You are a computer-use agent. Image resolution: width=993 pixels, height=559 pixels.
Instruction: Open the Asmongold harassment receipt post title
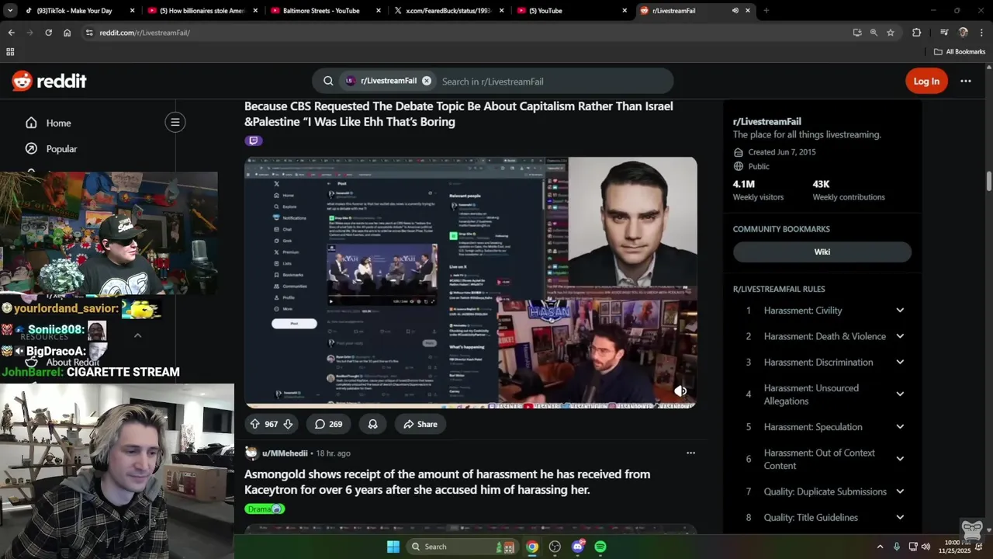(x=447, y=481)
